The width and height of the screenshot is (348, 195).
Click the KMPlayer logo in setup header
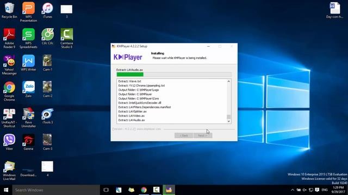point(128,57)
